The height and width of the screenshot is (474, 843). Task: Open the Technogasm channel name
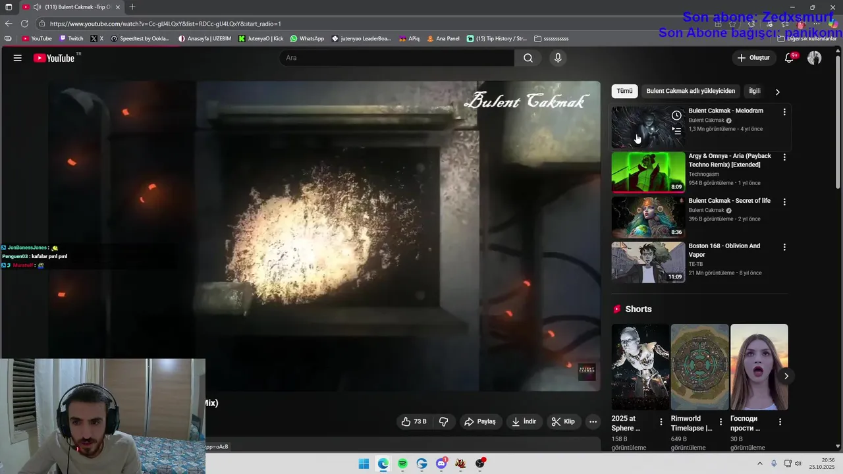(x=703, y=174)
